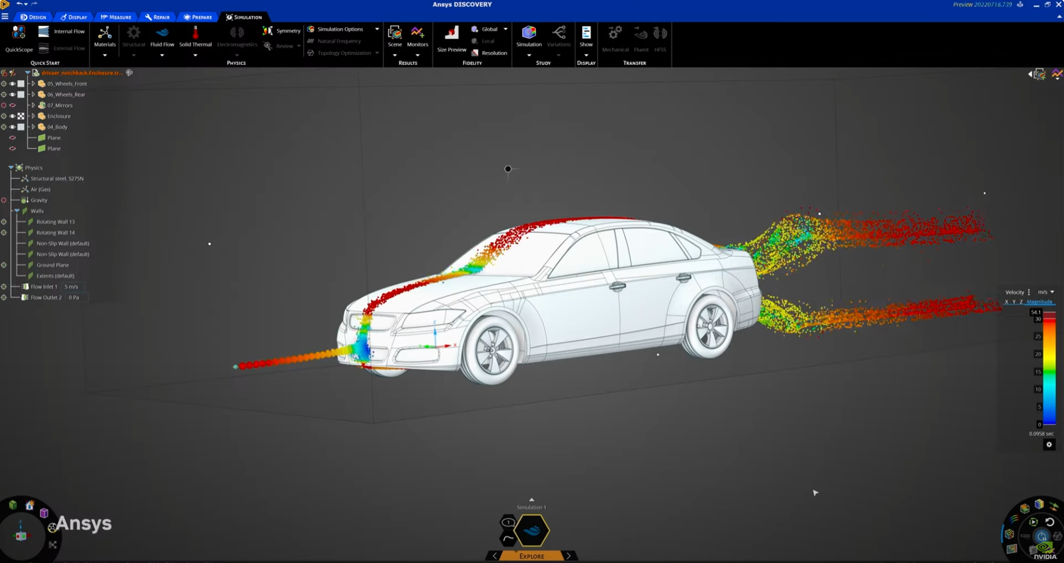Go to next stage right of Explore
Viewport: 1064px width, 563px height.
[568, 556]
